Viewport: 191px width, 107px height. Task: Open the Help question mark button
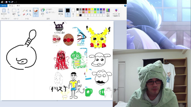click(125, 6)
